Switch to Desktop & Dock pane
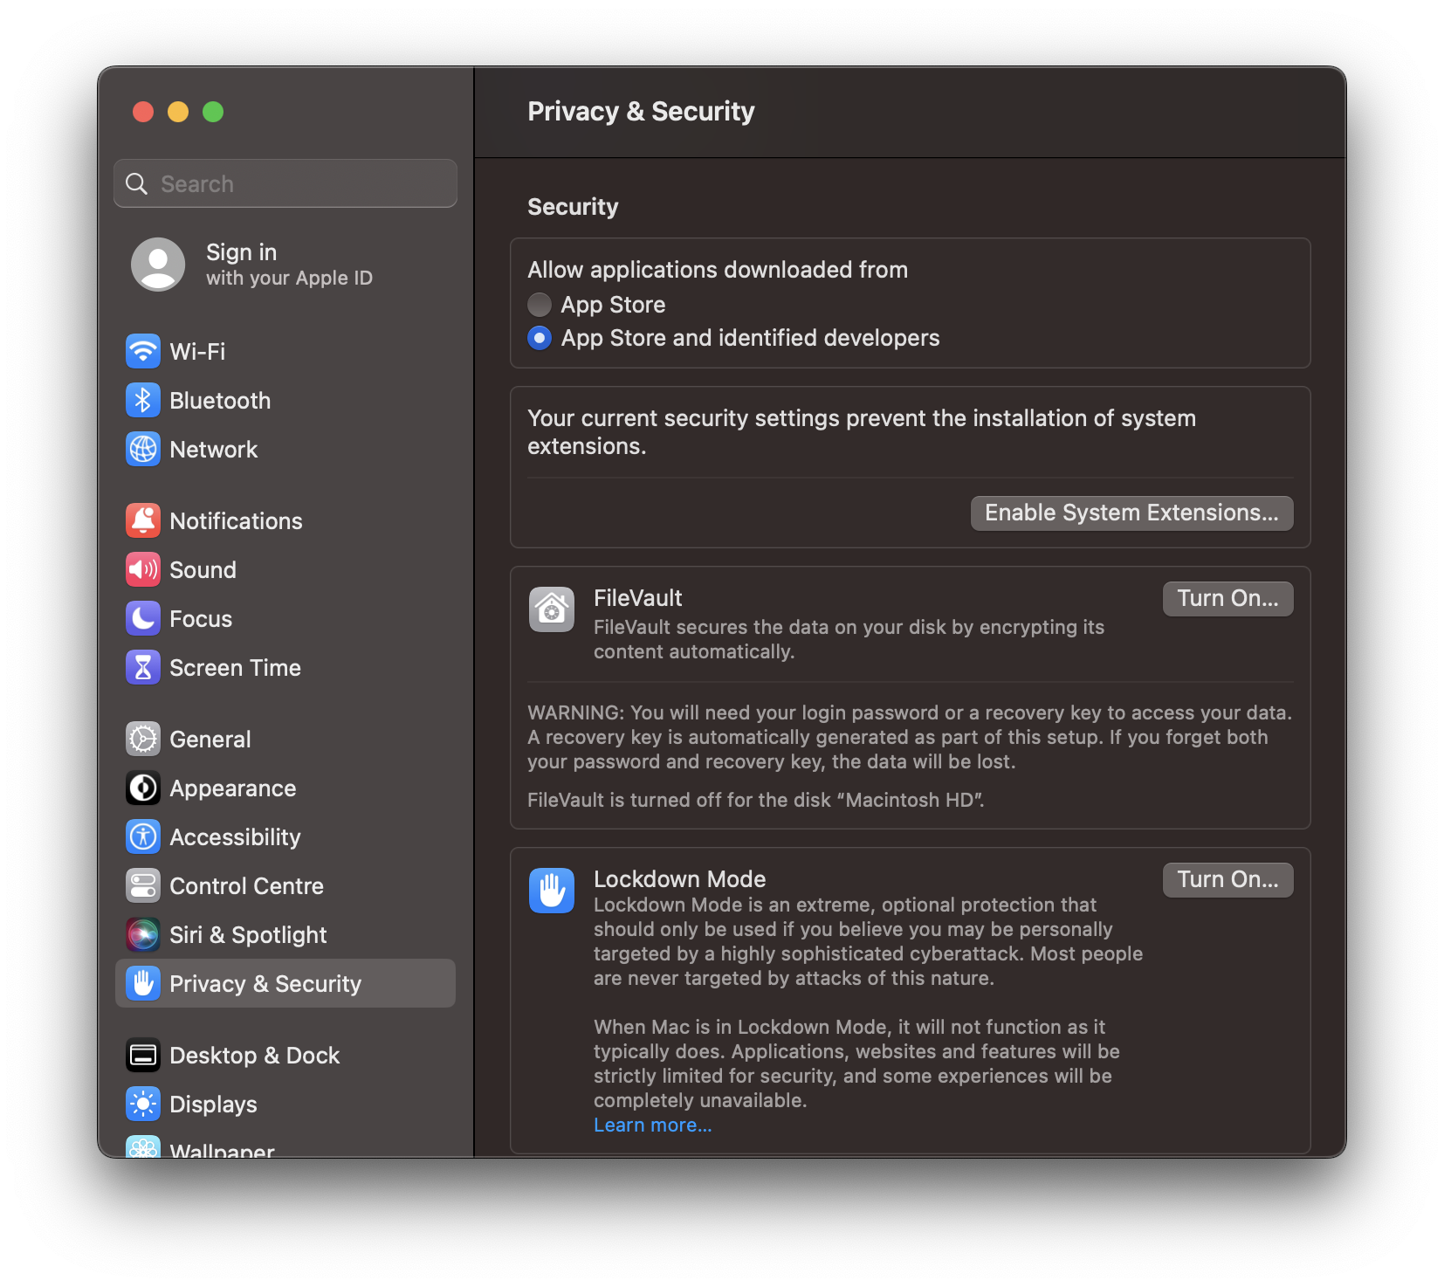 [x=285, y=1056]
